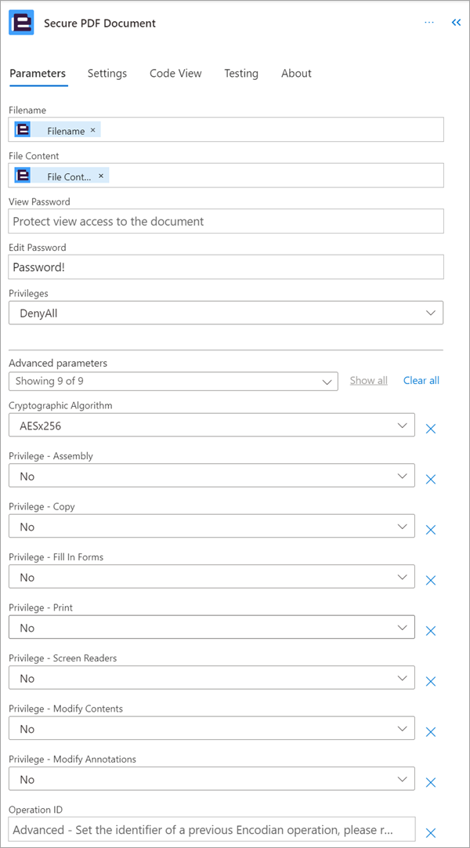This screenshot has height=848, width=470.
Task: Switch to the Parameters tab
Action: coord(38,74)
